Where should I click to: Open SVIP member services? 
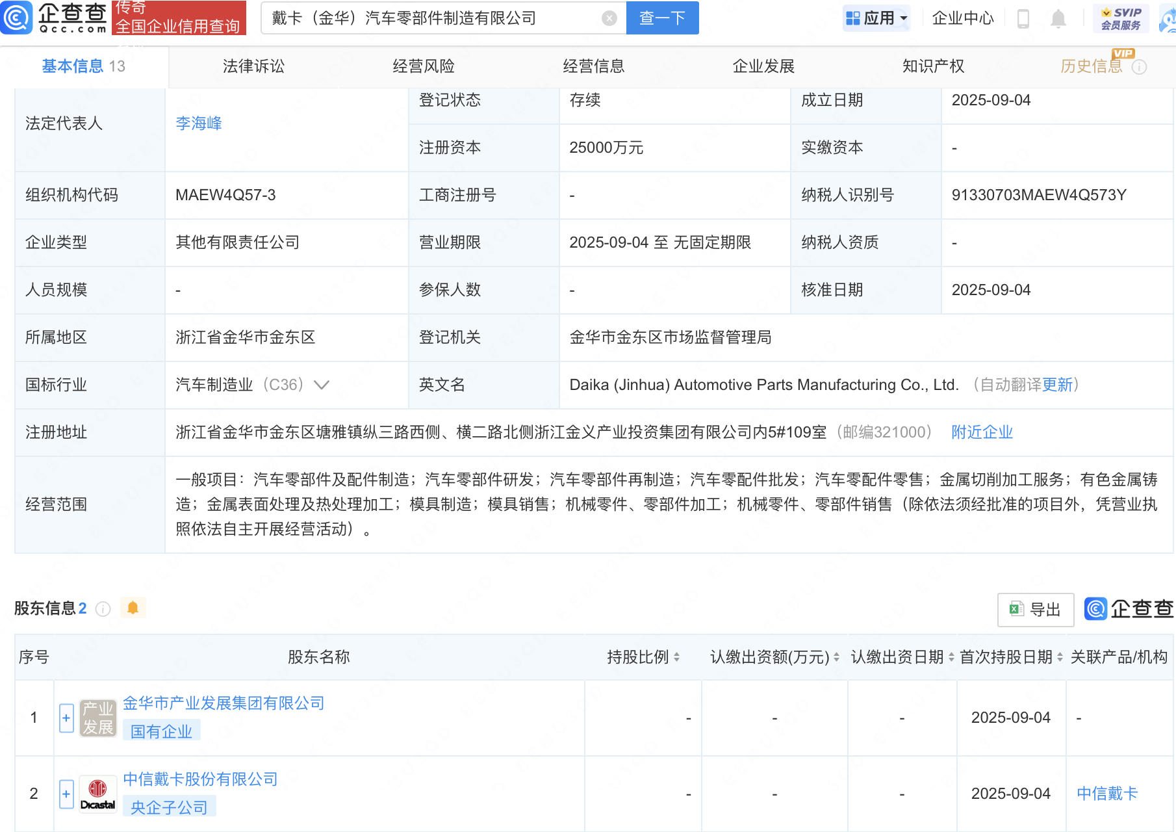1121,18
